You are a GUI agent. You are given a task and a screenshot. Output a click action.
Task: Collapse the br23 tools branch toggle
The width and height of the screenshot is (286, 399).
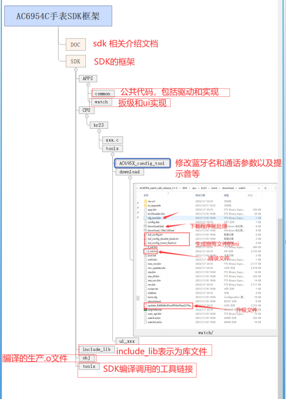pos(112,154)
